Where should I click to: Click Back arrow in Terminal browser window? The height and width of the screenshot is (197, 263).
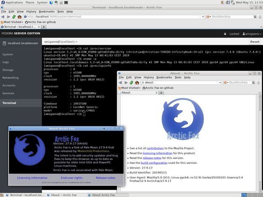(3, 17)
